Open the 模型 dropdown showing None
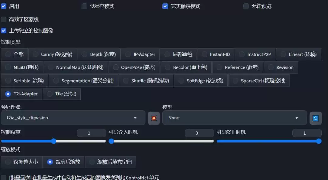 (234, 118)
